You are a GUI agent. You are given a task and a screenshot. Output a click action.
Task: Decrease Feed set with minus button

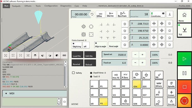coord(135,63)
